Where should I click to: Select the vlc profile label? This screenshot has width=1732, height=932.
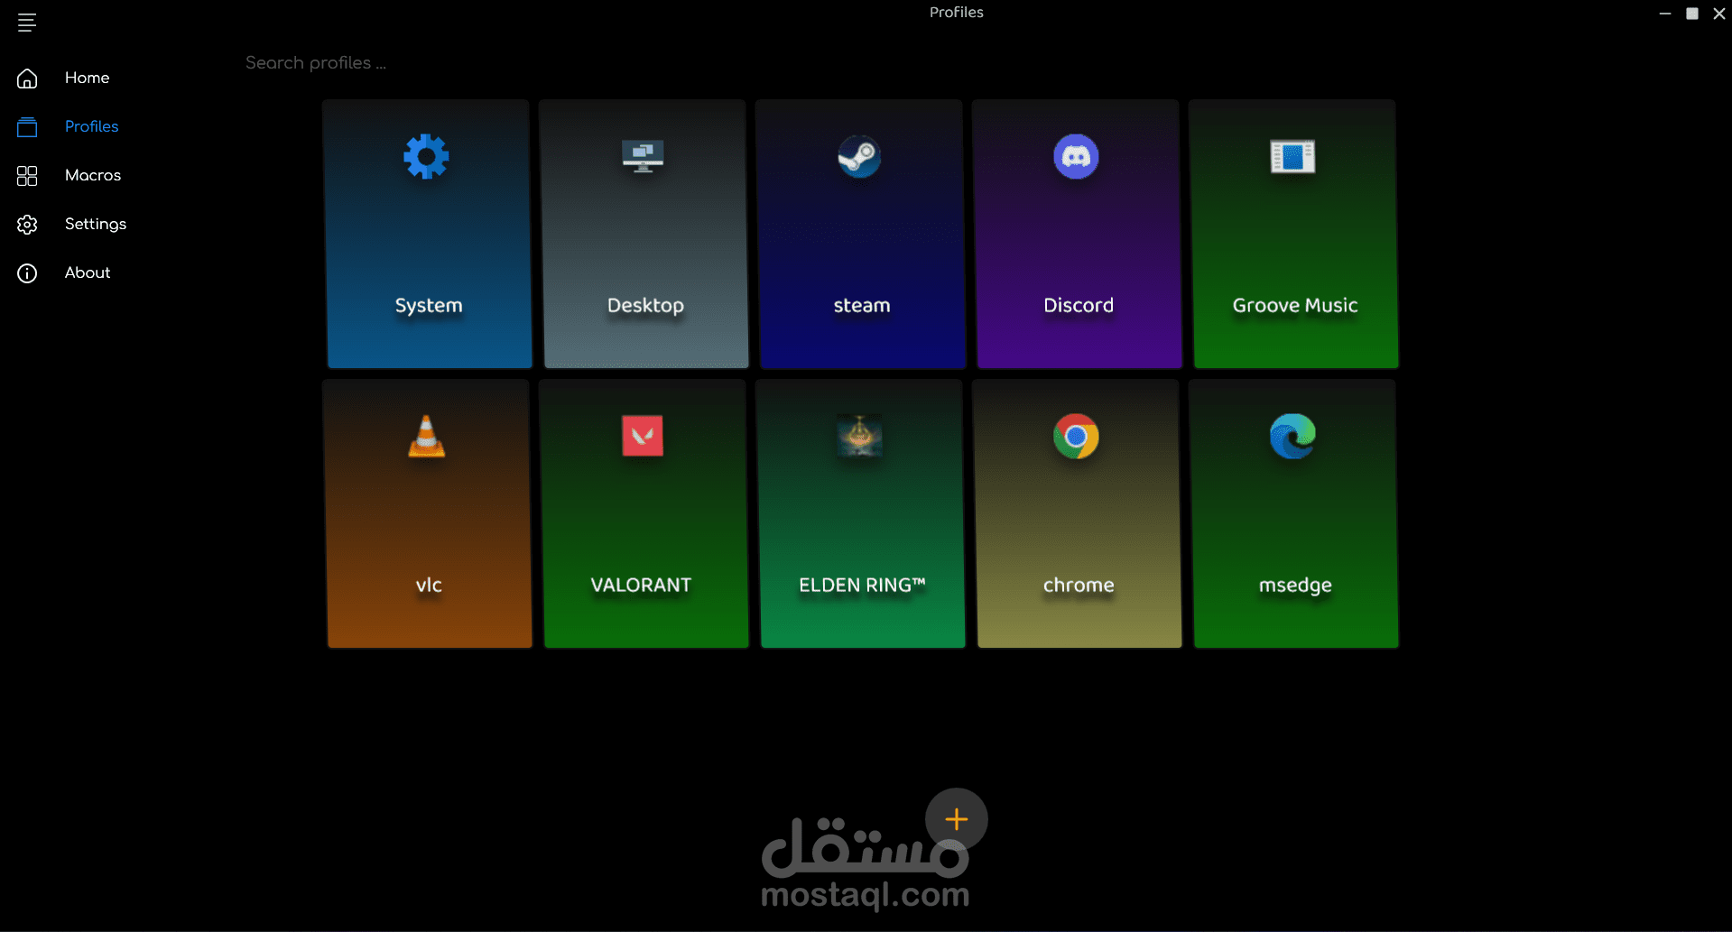click(429, 586)
